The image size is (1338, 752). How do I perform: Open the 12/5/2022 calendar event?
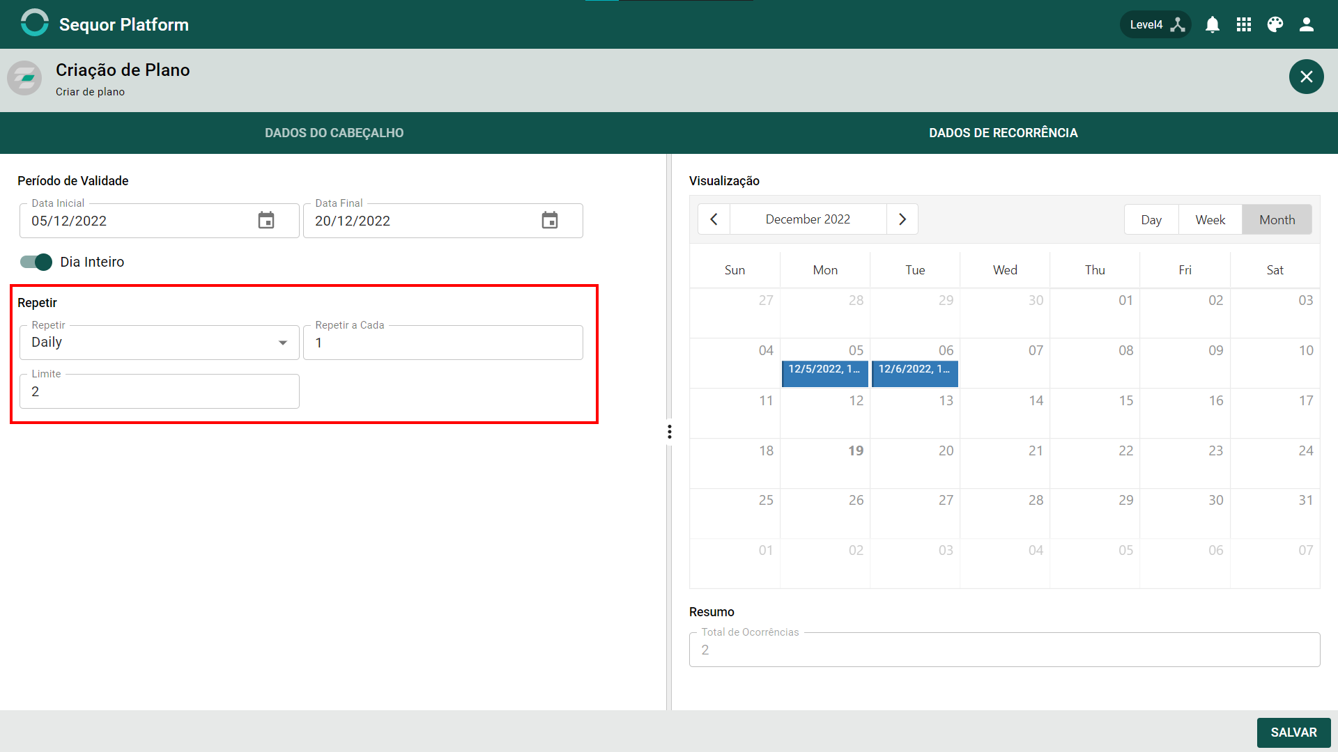coord(825,373)
